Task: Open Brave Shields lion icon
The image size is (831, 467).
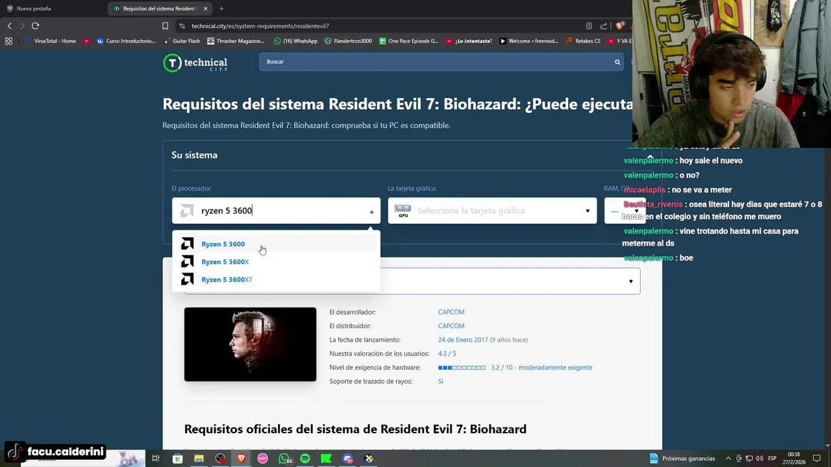Action: pos(619,26)
